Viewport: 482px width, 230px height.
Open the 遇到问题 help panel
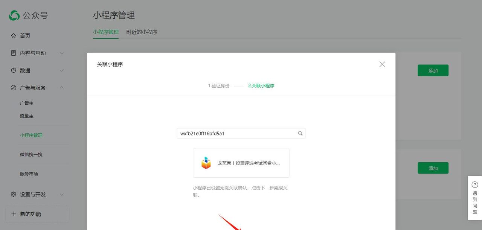point(475,200)
